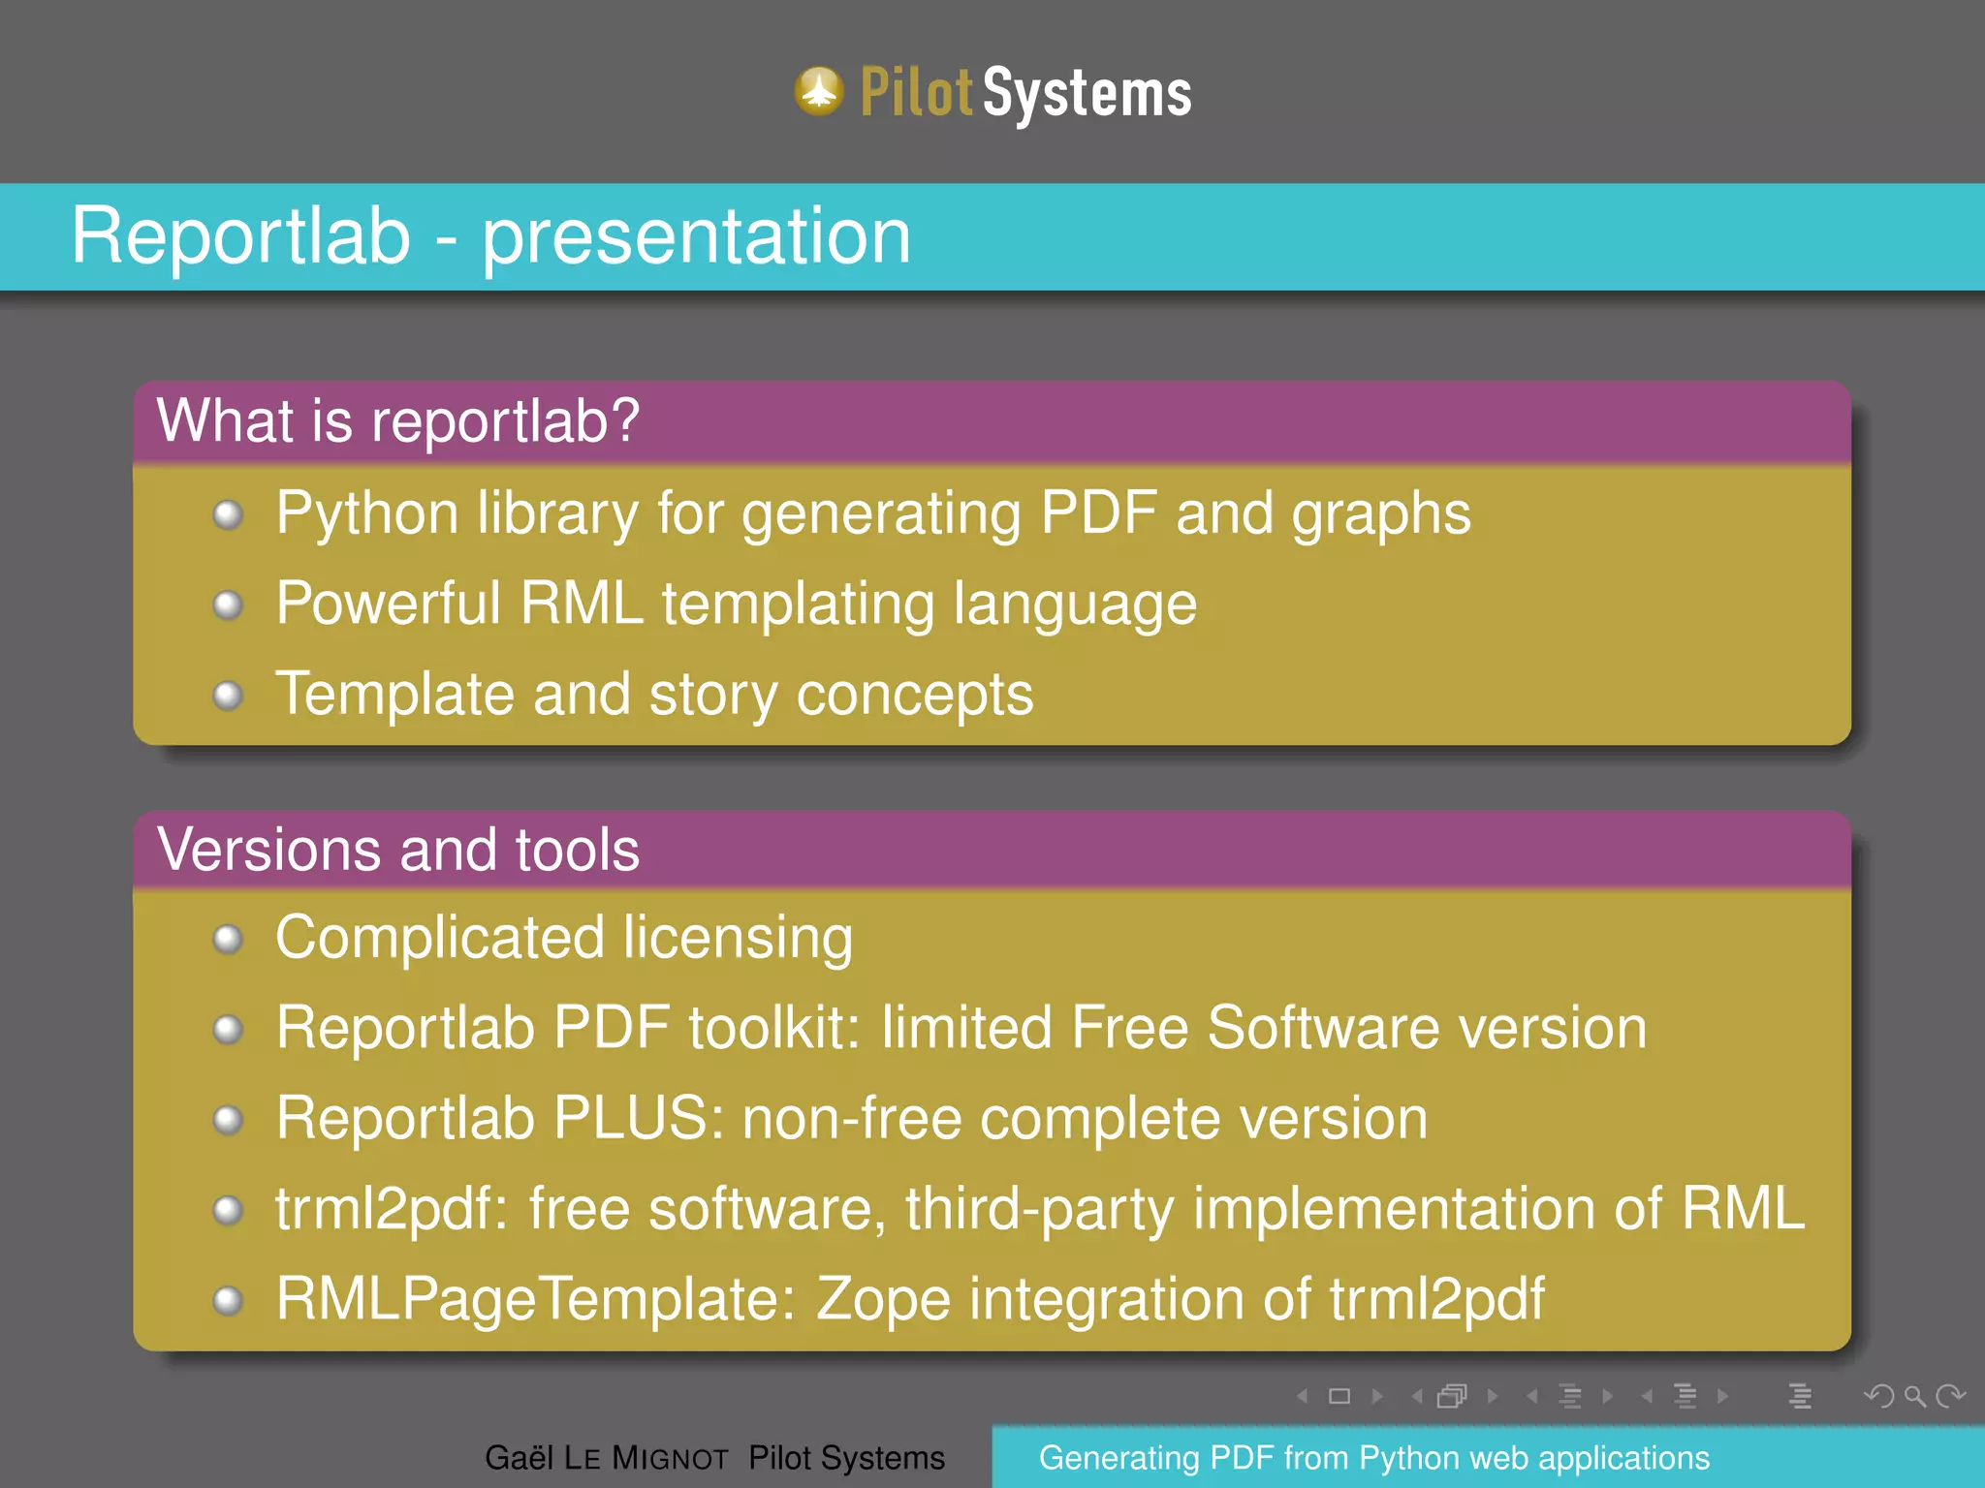Go to previous section arrow
The height and width of the screenshot is (1488, 1985).
pyautogui.click(x=1648, y=1396)
